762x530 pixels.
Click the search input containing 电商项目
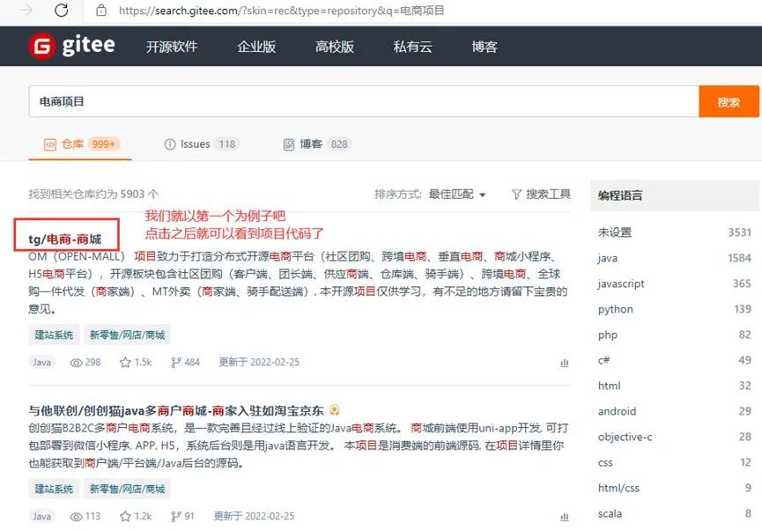click(x=364, y=101)
